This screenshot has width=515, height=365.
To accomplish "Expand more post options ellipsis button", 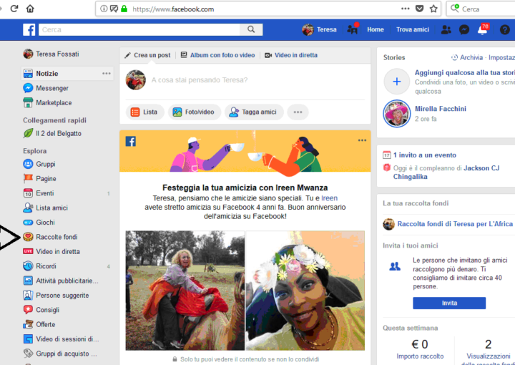I will click(297, 112).
